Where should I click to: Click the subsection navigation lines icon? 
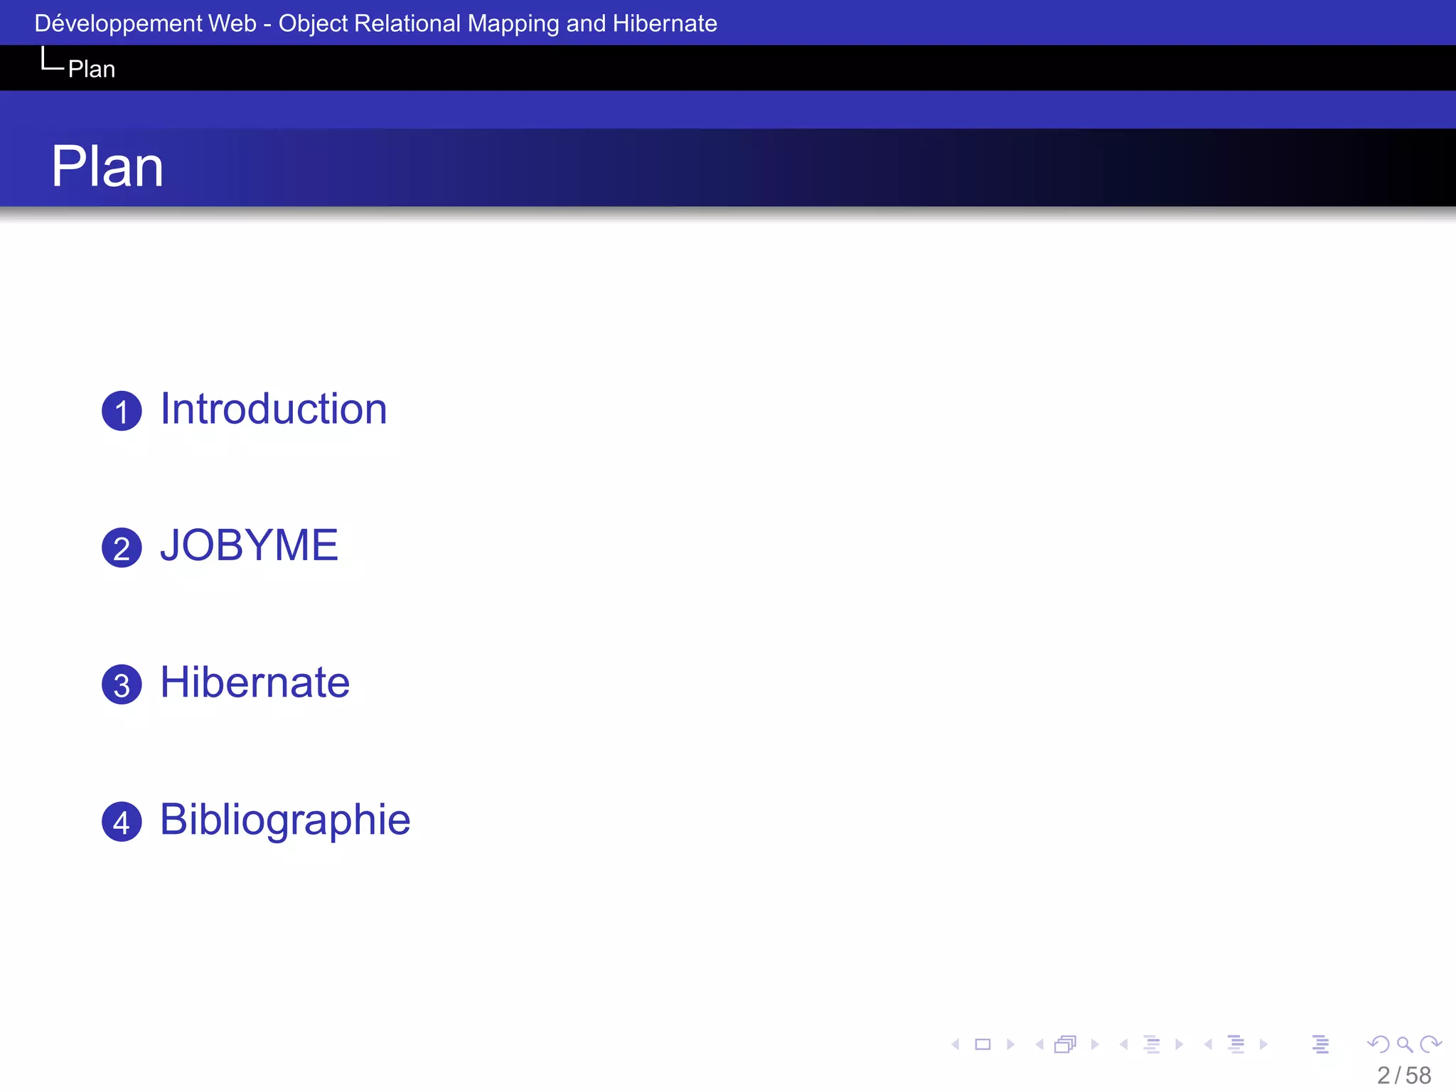tap(1152, 1044)
